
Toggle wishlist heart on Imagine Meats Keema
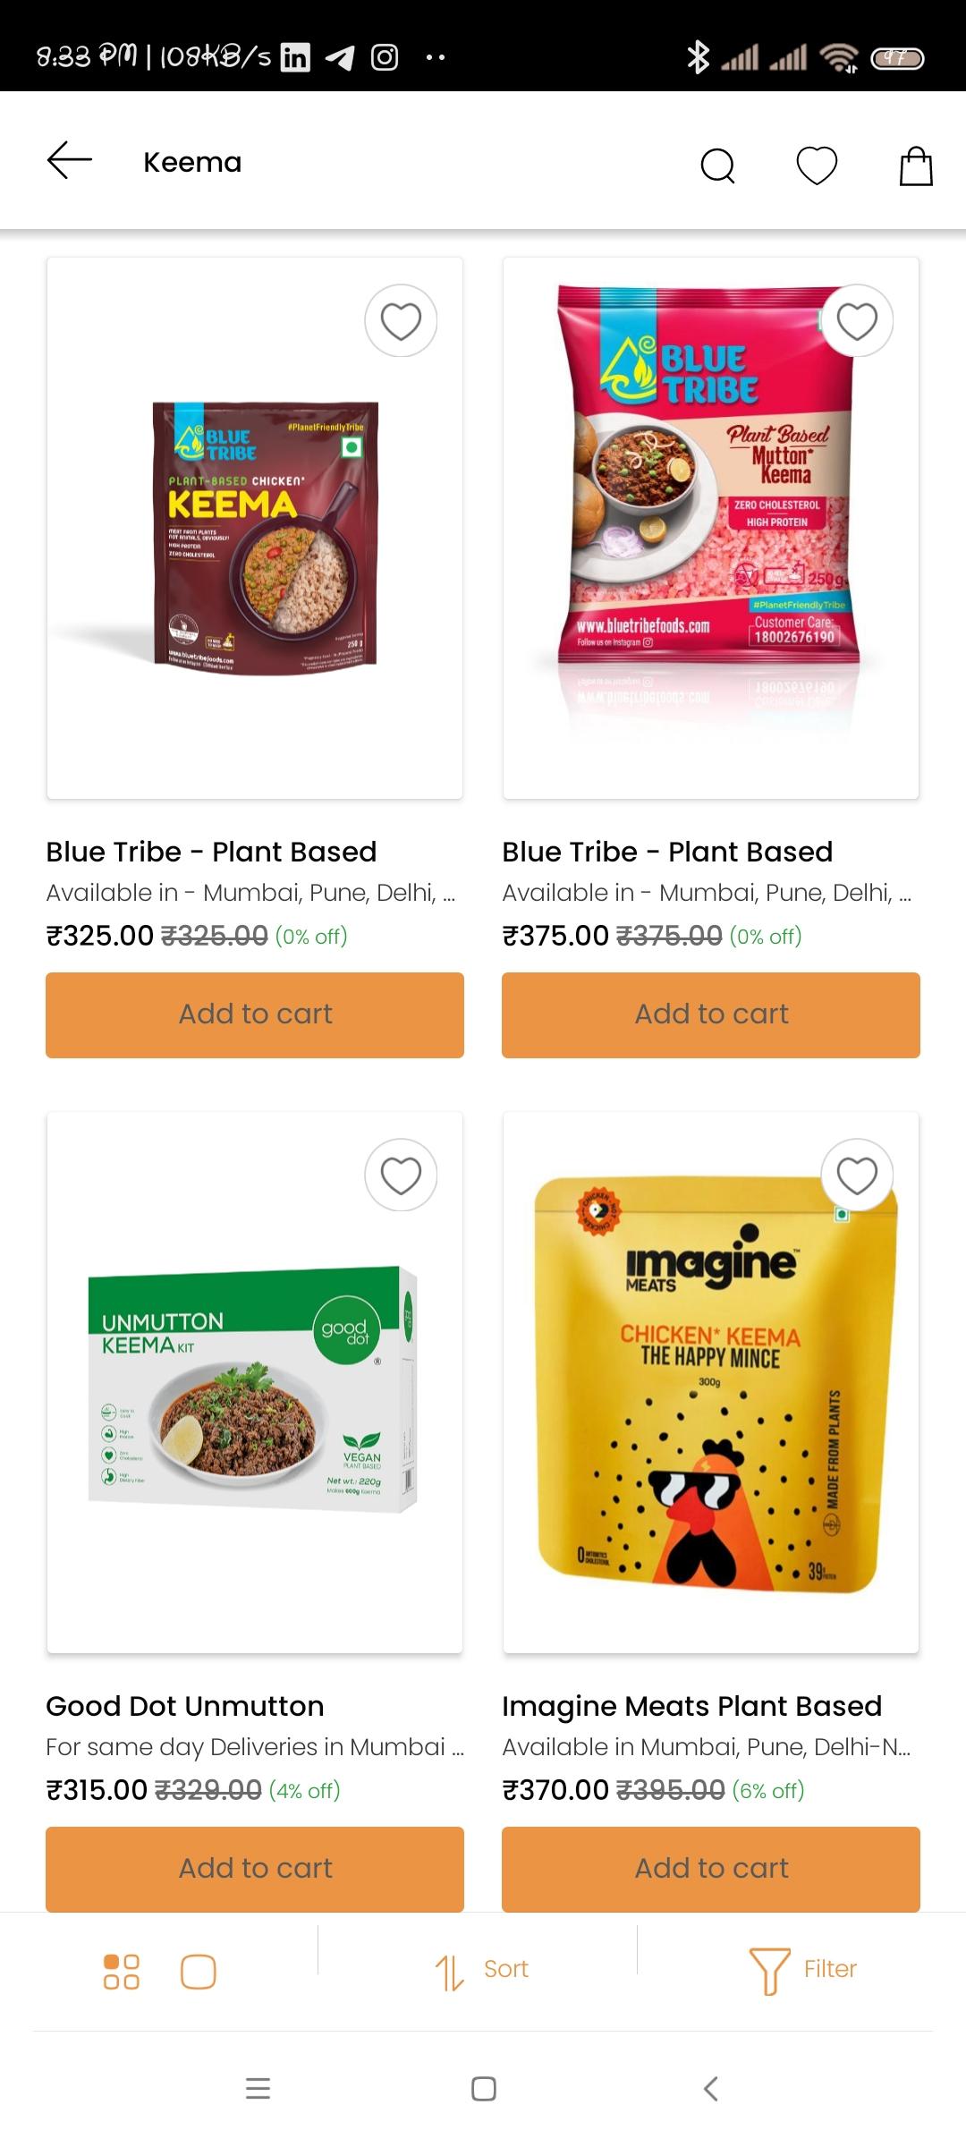coord(857,1175)
